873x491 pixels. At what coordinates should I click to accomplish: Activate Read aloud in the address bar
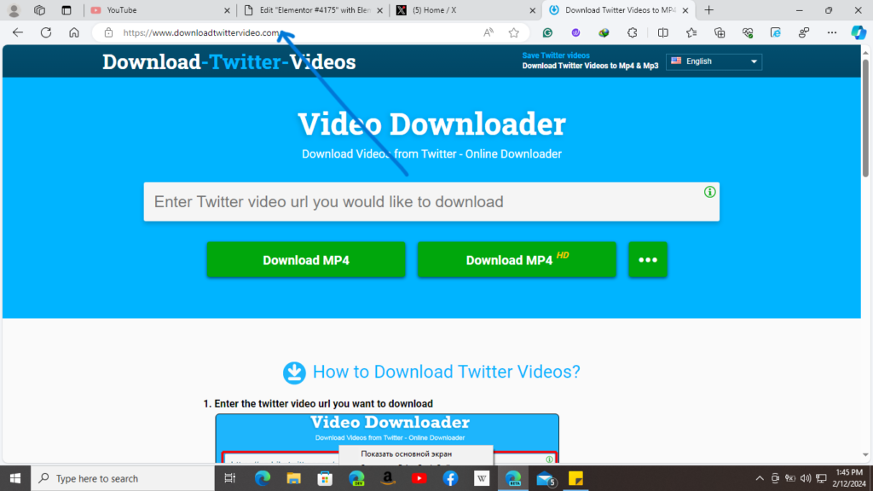click(x=487, y=32)
